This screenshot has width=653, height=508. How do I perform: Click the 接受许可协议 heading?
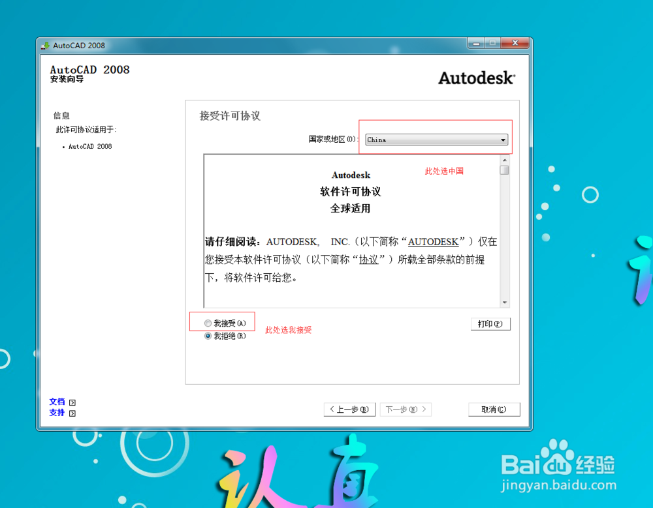[230, 115]
